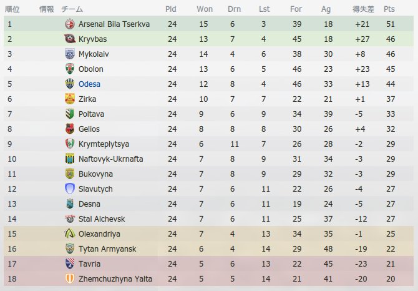418x291 pixels.
Task: Click the Kryvbas club badge icon
Action: coord(70,39)
